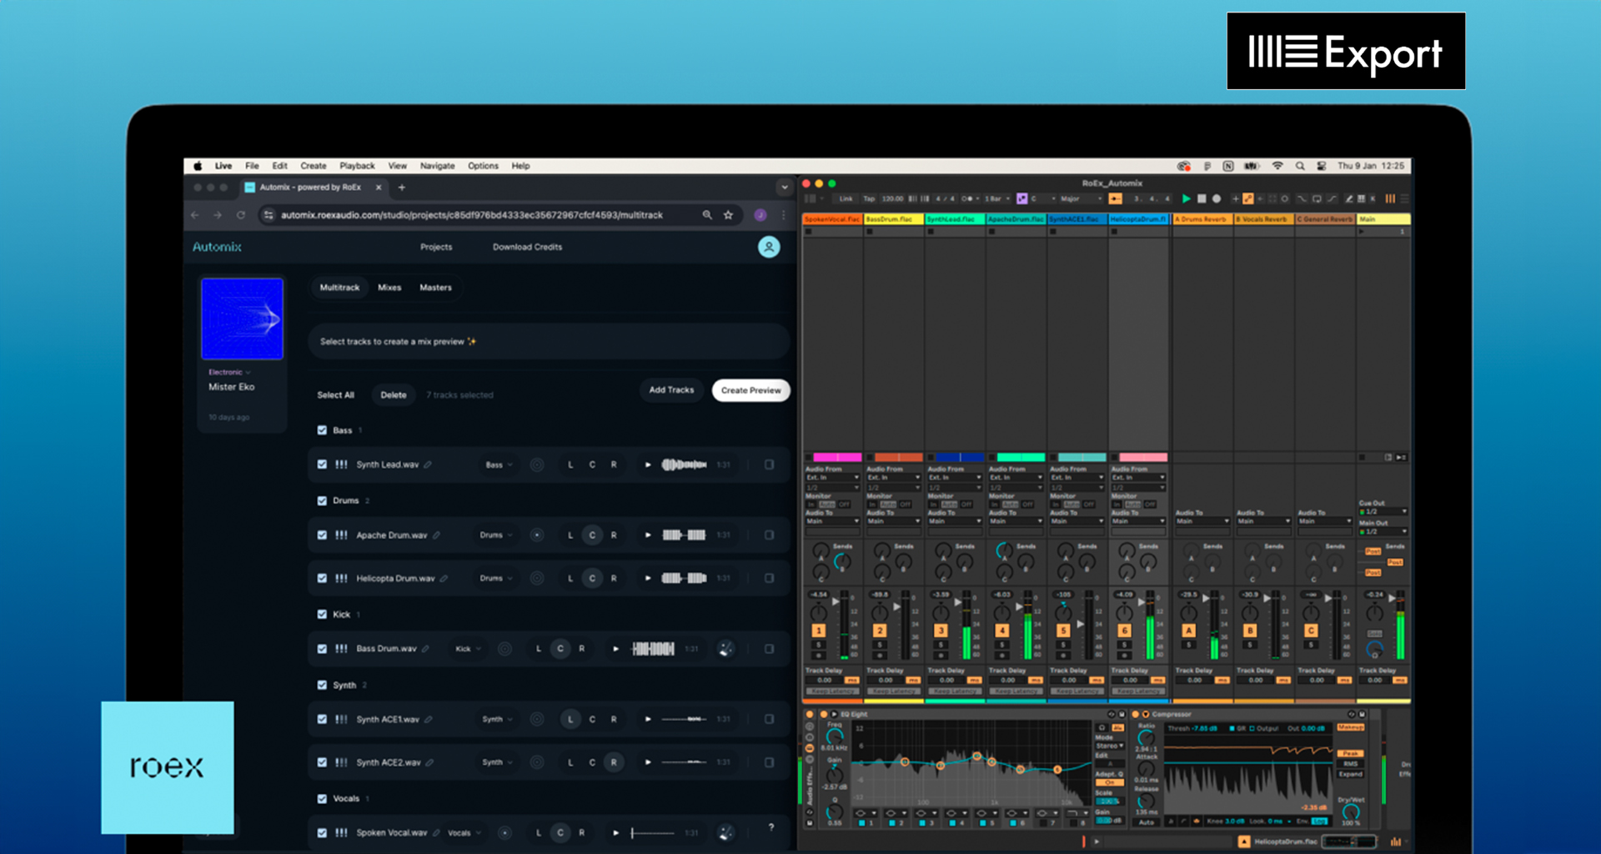The width and height of the screenshot is (1601, 854).
Task: Click the draw mode pencil icon in Ableton
Action: [1348, 198]
